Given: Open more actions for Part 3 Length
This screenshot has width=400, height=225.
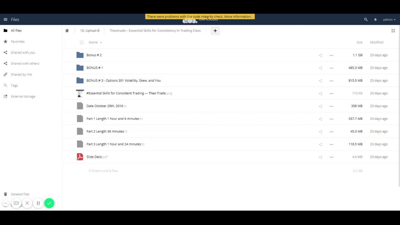Looking at the screenshot, I should 331,144.
